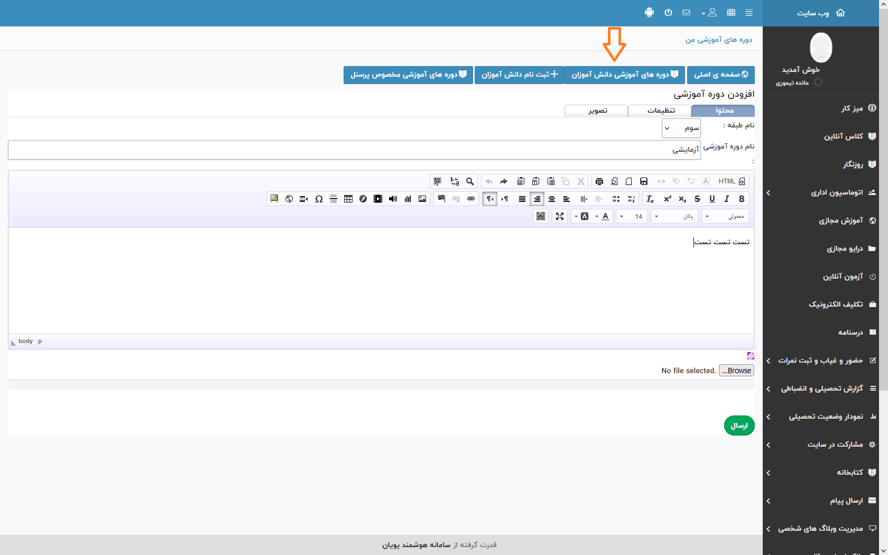Open the font name dropdown showing یکان
Viewport: 888px width, 555px height.
click(674, 216)
